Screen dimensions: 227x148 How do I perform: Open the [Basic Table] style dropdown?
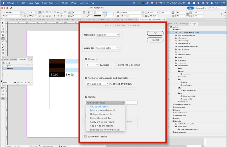pos(132,16)
